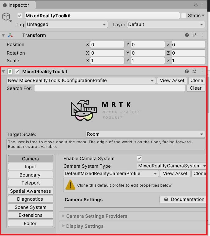Click the Scale Y field
Viewport: 210px width, 236px height.
(148, 60)
